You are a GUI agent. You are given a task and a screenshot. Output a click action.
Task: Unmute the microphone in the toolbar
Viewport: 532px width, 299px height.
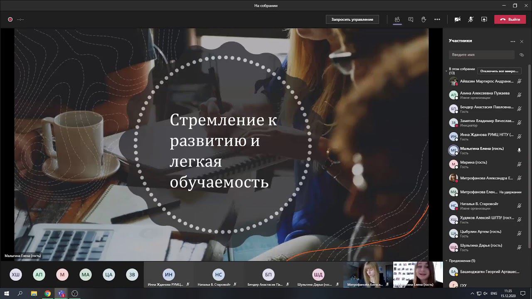470,20
